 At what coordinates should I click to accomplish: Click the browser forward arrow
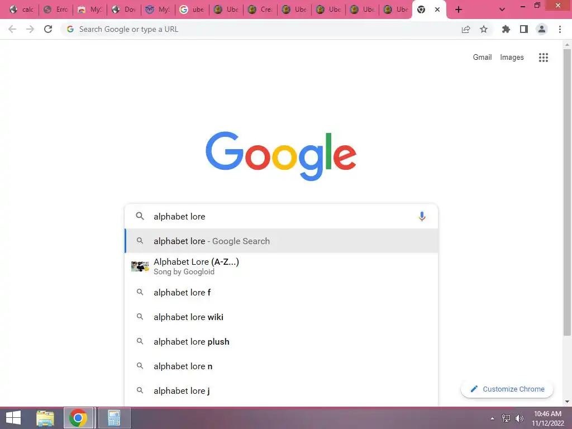click(x=30, y=29)
